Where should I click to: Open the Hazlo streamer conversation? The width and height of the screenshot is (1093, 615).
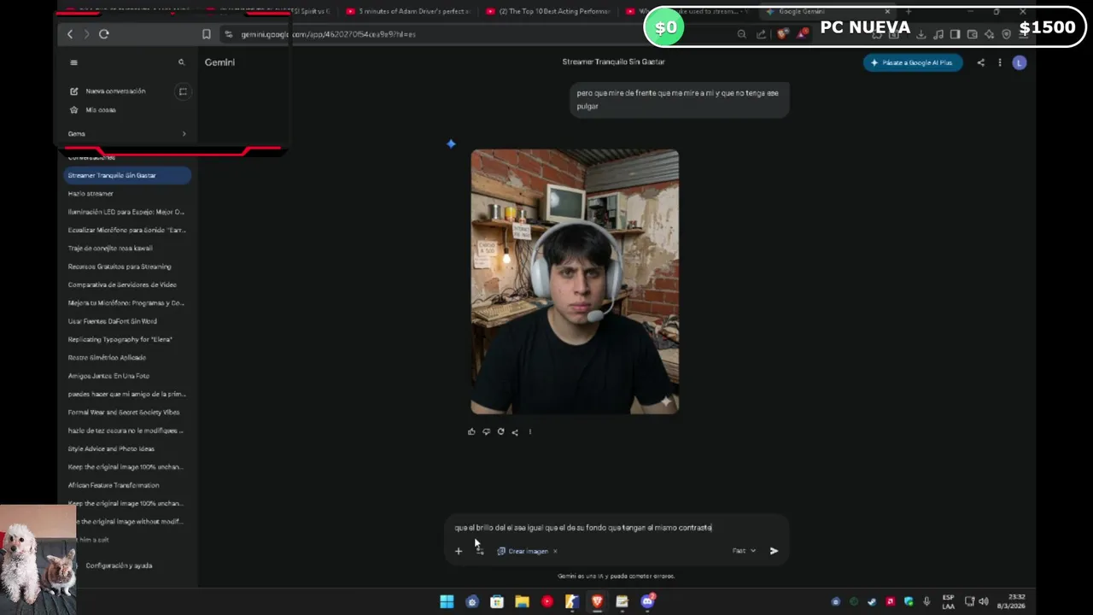128,194
